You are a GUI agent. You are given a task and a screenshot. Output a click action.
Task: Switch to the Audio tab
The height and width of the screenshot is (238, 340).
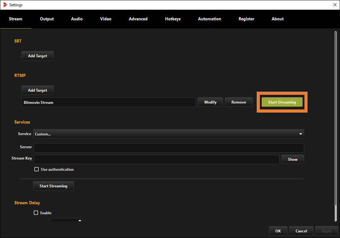pos(77,19)
